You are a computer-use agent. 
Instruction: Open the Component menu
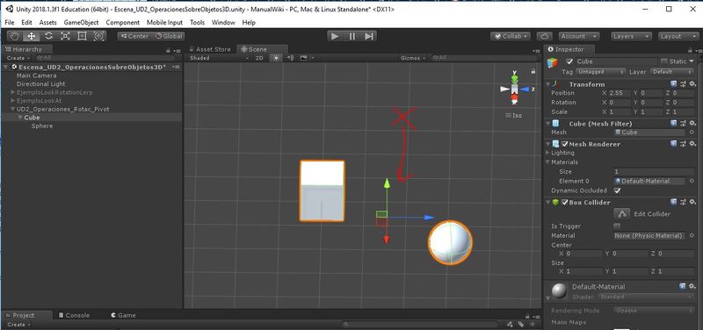pos(123,23)
